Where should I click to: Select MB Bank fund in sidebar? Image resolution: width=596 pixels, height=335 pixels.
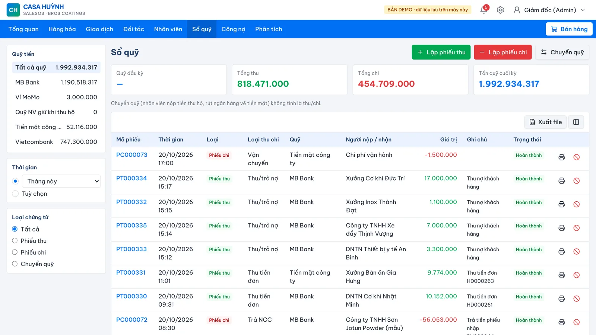click(56, 82)
